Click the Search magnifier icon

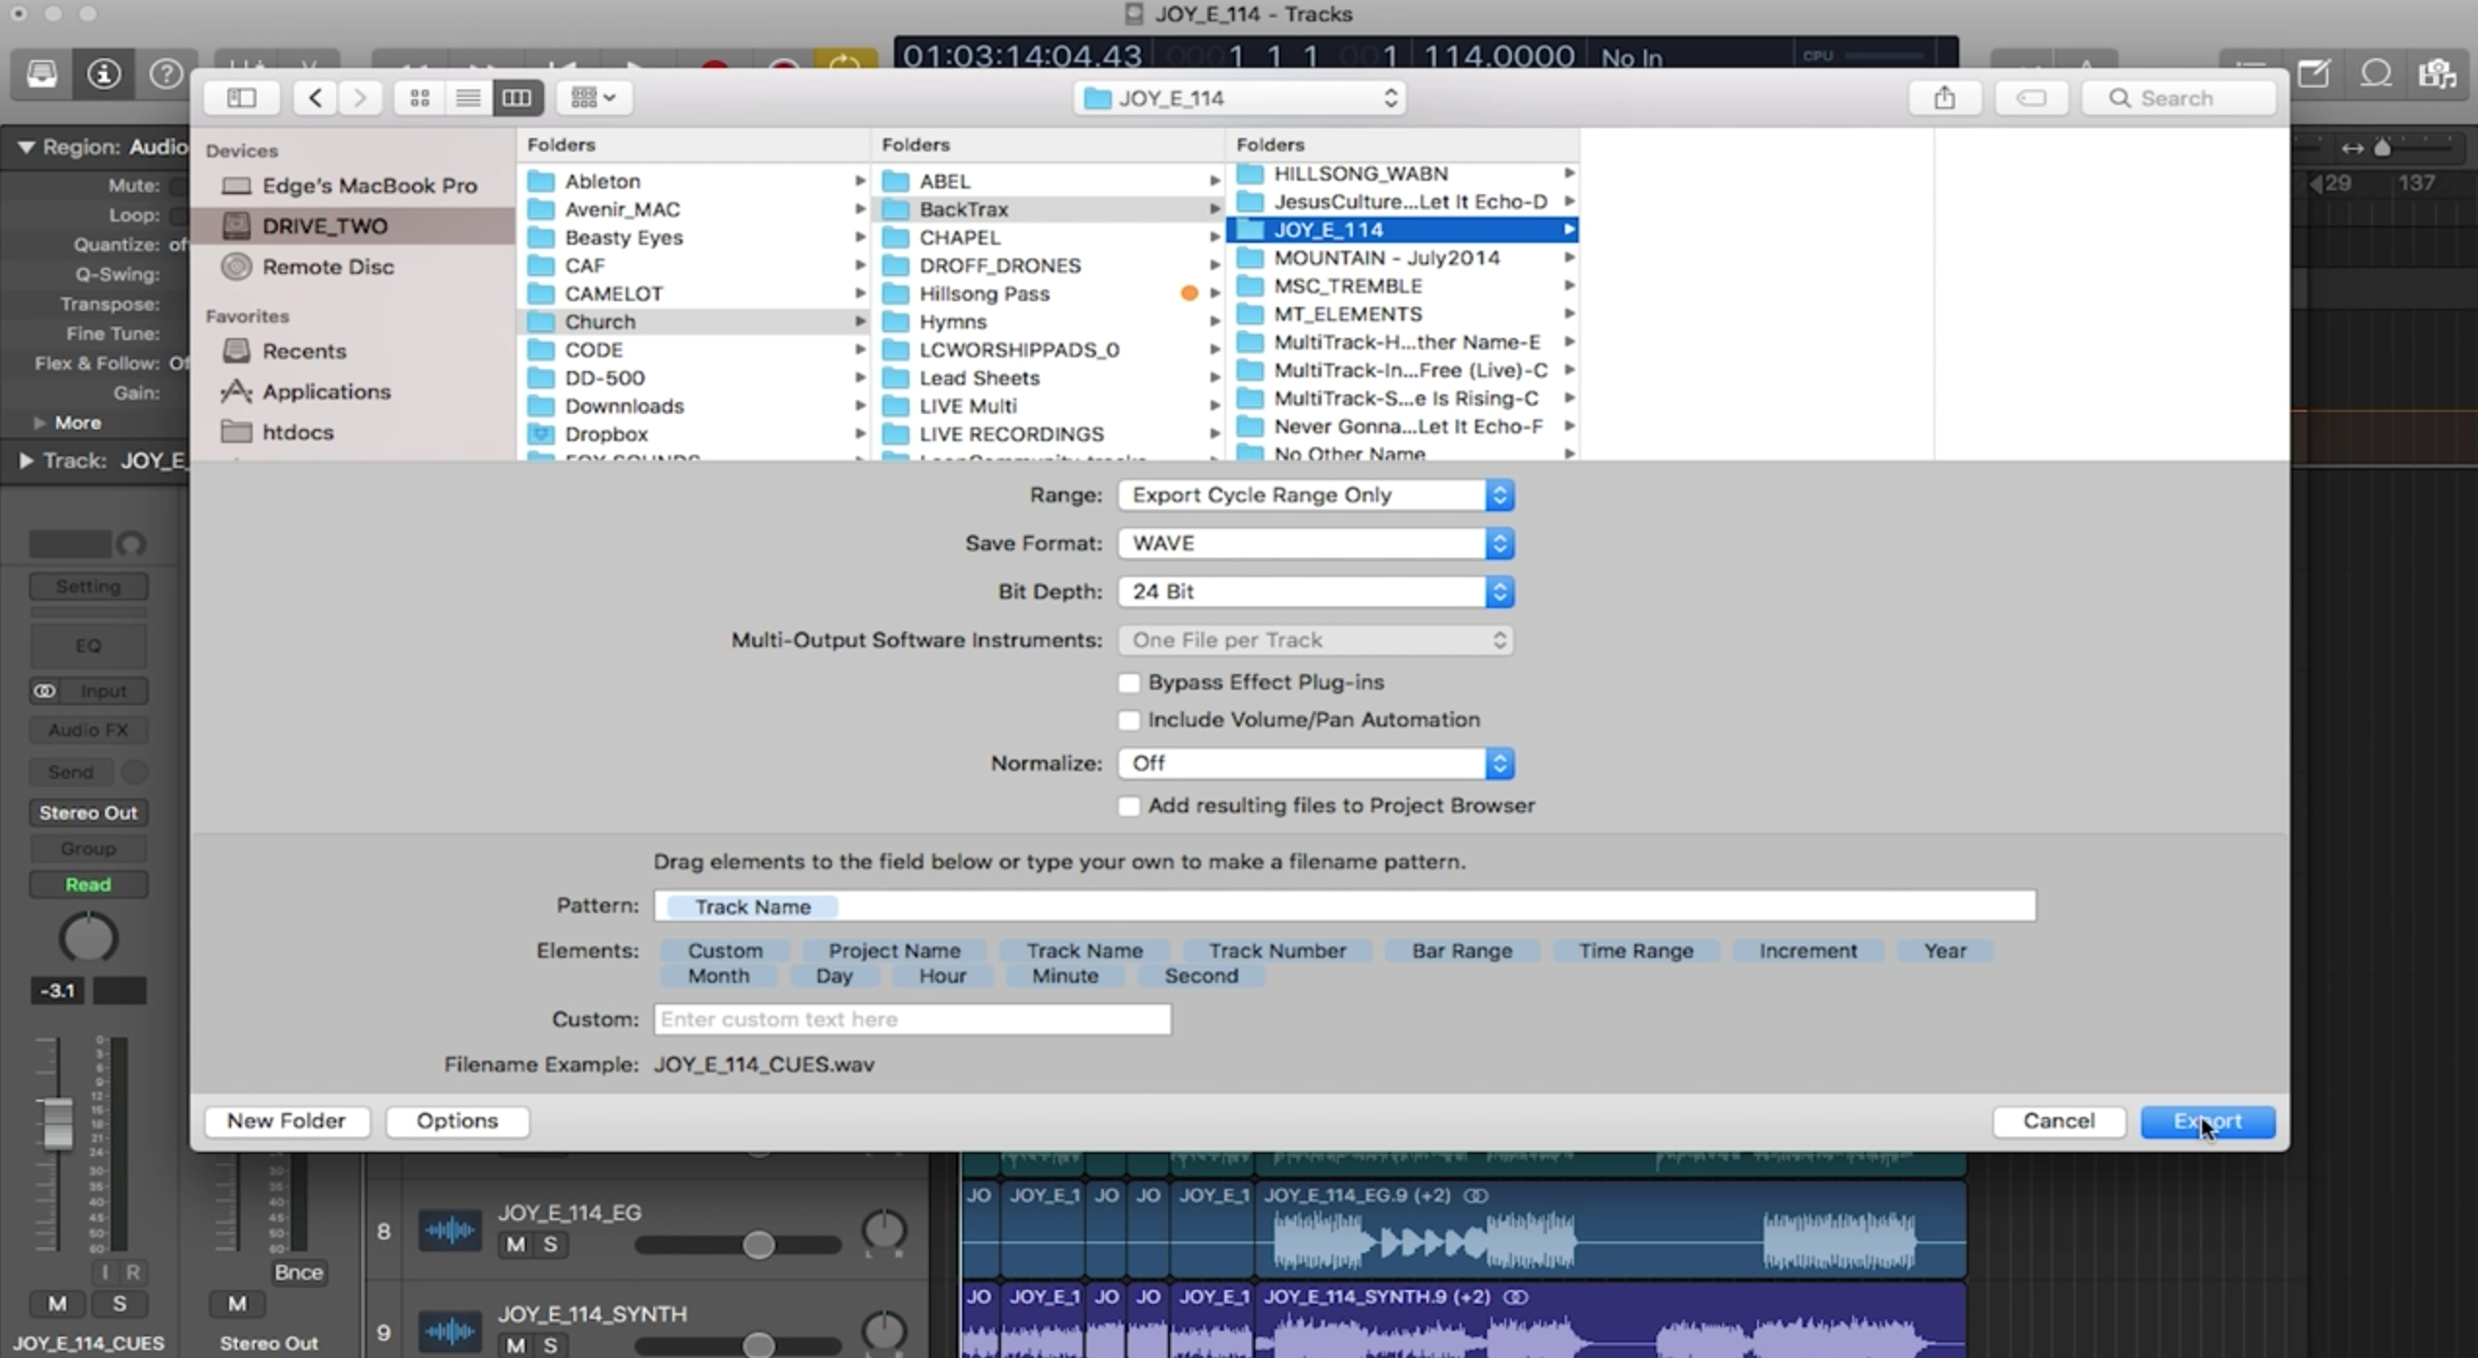pyautogui.click(x=2122, y=97)
